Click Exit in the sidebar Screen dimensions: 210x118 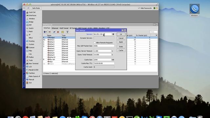coord(30,83)
